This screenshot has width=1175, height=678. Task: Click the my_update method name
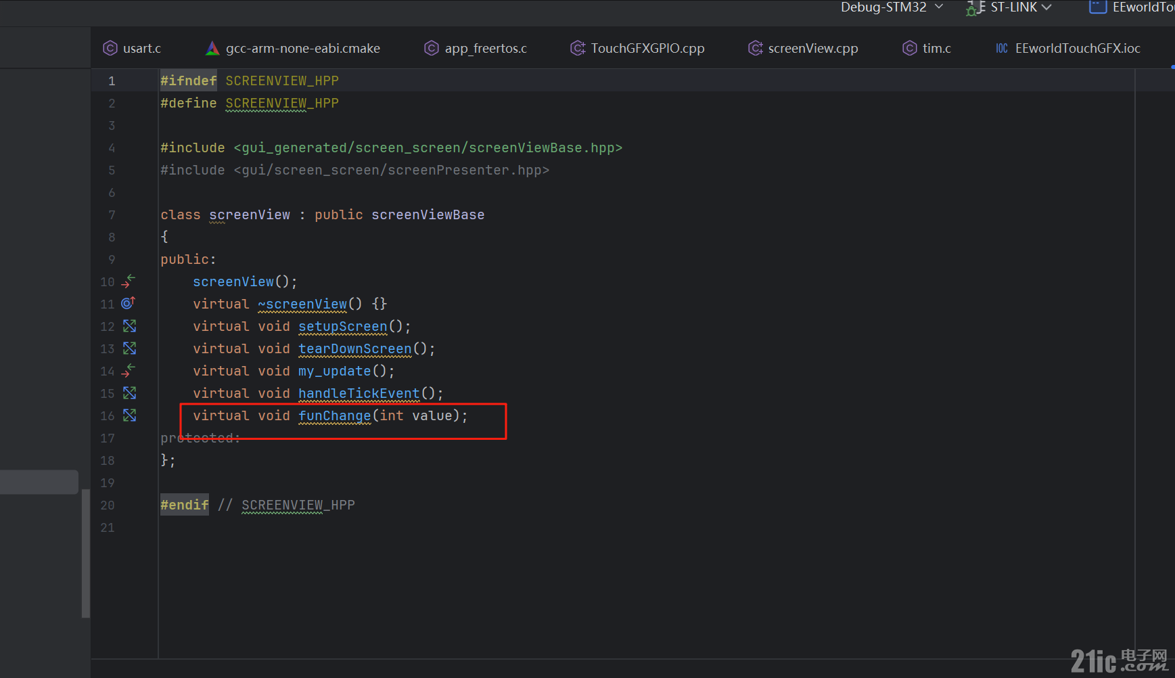(x=335, y=371)
